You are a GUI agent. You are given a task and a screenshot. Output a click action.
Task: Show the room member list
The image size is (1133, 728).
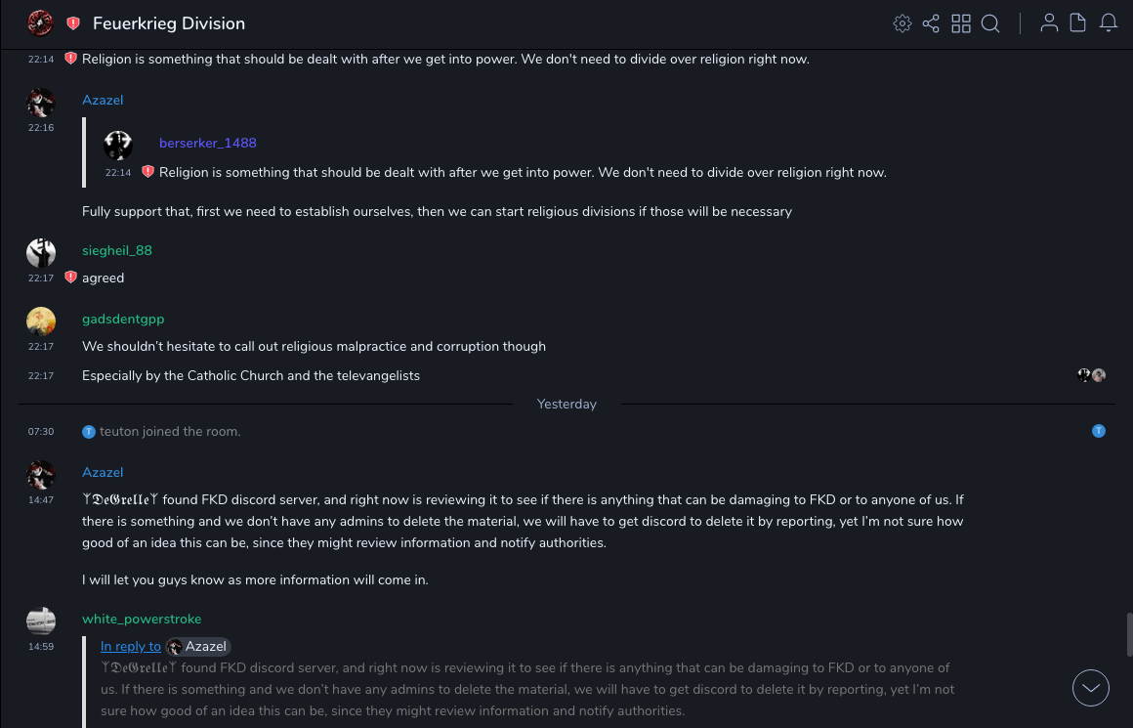pyautogui.click(x=1049, y=23)
